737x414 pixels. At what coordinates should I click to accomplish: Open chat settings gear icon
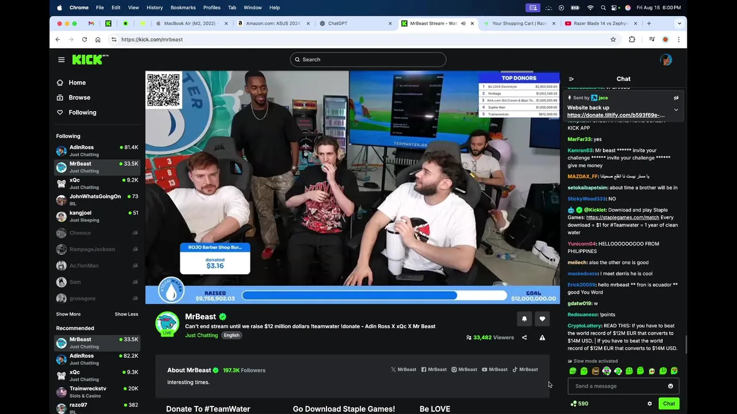coord(649,404)
